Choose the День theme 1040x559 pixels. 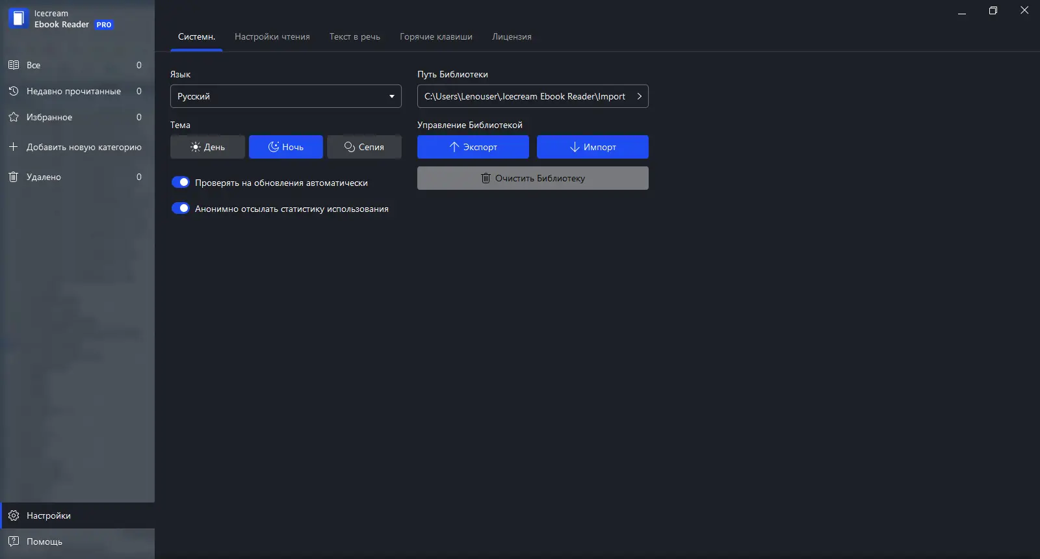207,147
